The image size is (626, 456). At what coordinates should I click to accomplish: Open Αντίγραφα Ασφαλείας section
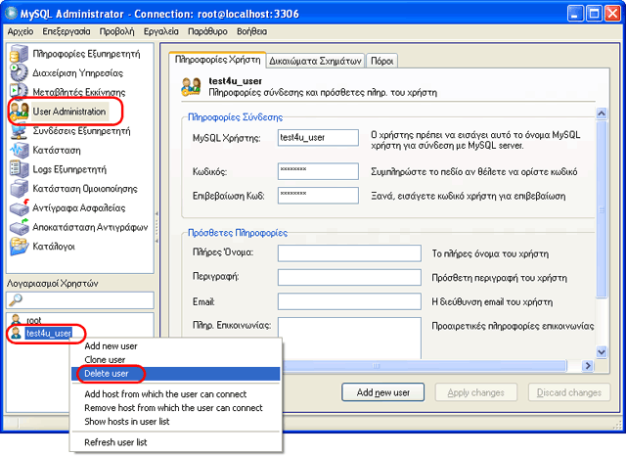[x=78, y=207]
